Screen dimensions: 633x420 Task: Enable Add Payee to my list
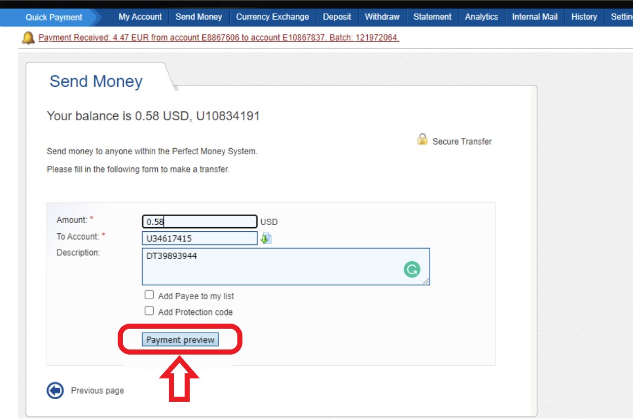coord(149,295)
